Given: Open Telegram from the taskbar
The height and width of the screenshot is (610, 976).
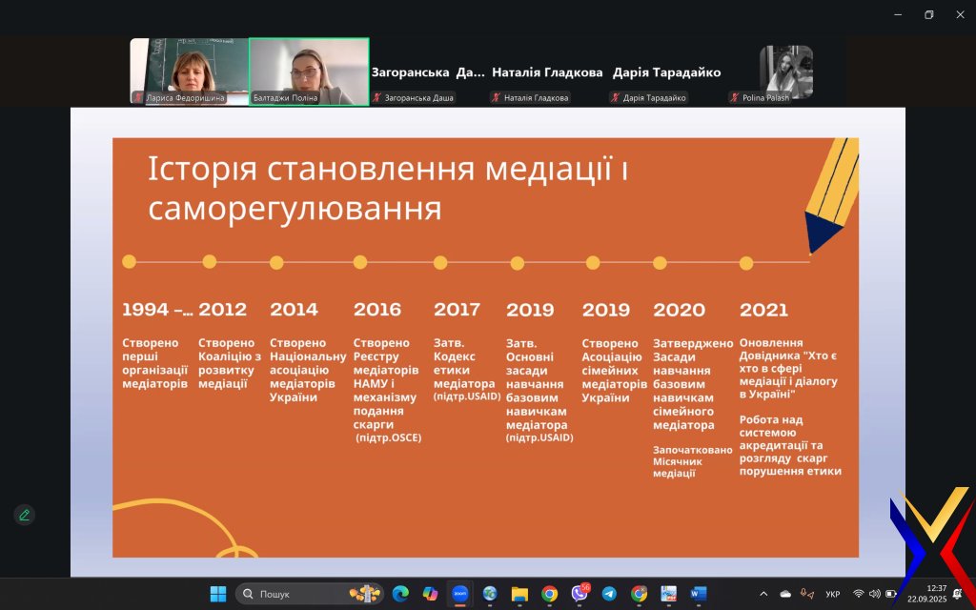Looking at the screenshot, I should point(608,594).
